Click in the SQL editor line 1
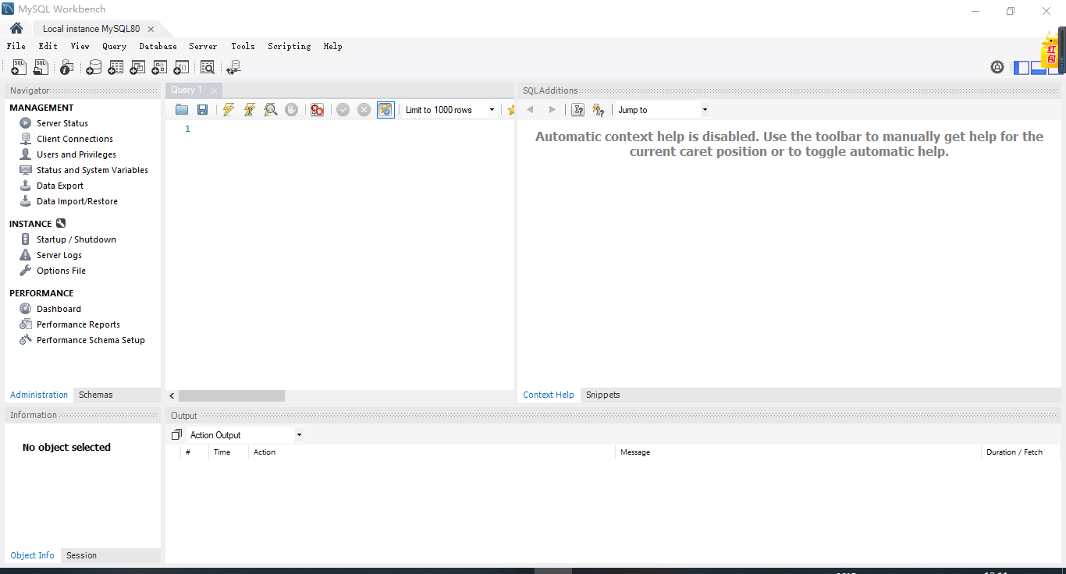 354,129
